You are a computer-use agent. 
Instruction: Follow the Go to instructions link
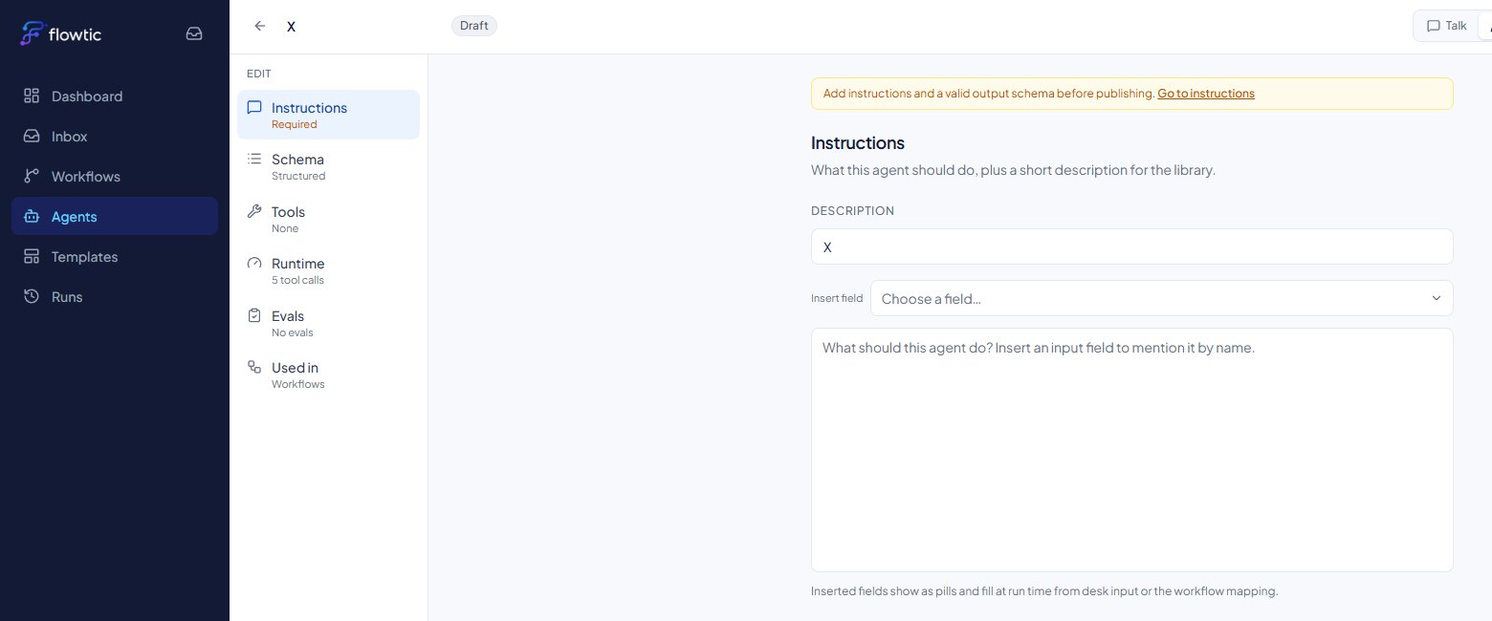coord(1205,94)
